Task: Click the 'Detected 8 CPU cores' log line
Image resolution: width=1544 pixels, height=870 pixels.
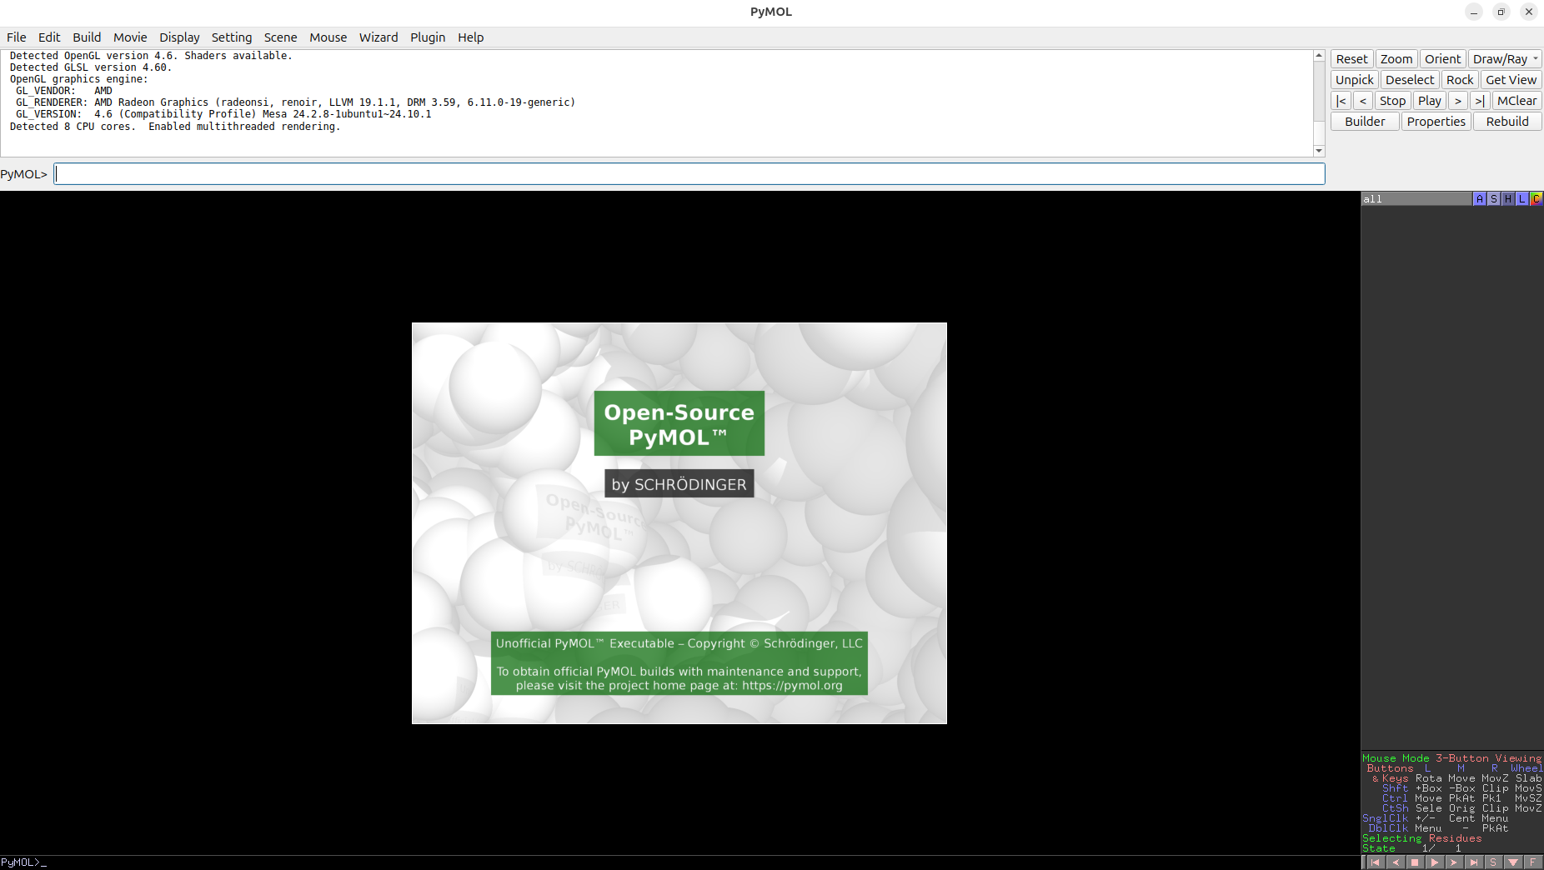Action: click(x=175, y=127)
